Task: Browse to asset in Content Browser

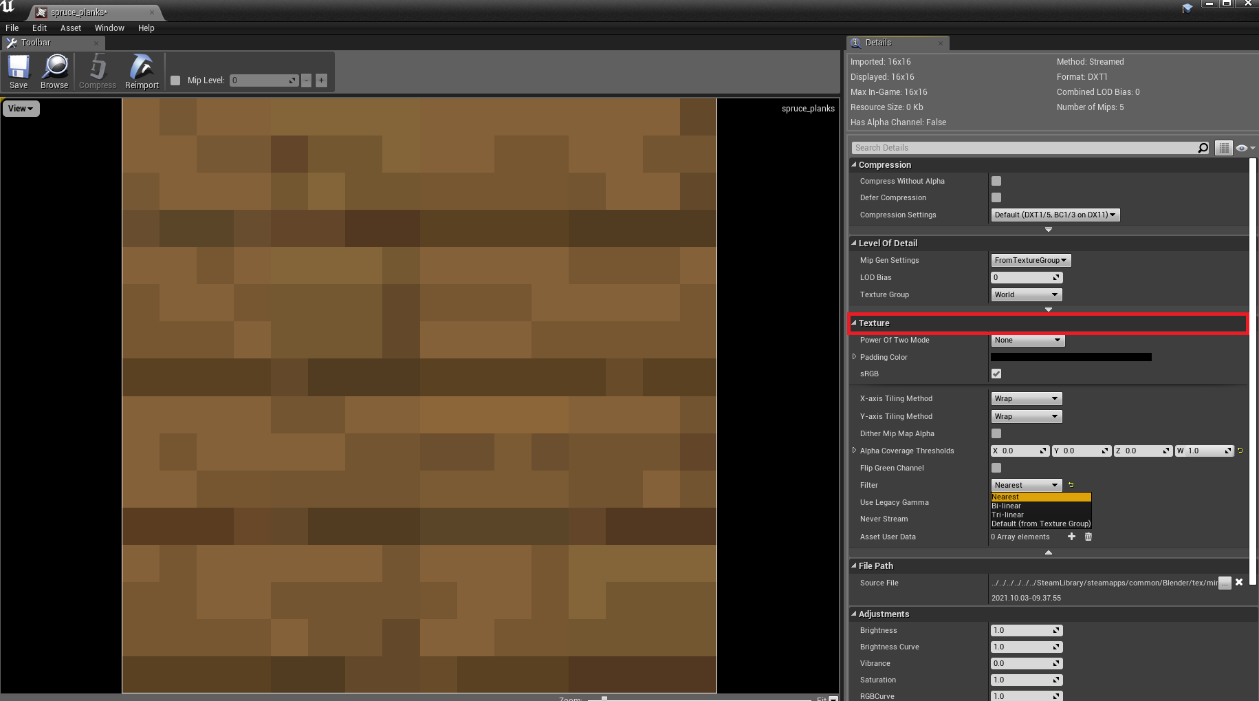Action: coord(54,72)
